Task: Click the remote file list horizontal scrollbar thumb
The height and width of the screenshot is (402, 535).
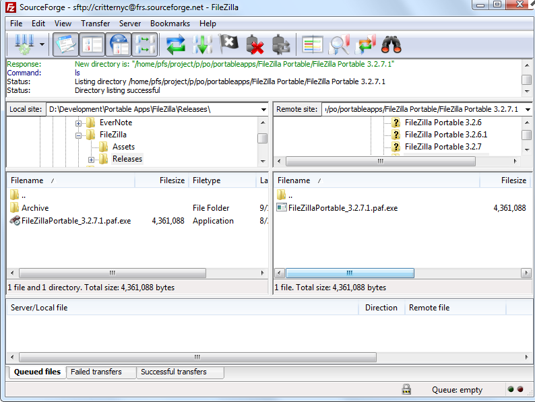Action: (x=350, y=273)
